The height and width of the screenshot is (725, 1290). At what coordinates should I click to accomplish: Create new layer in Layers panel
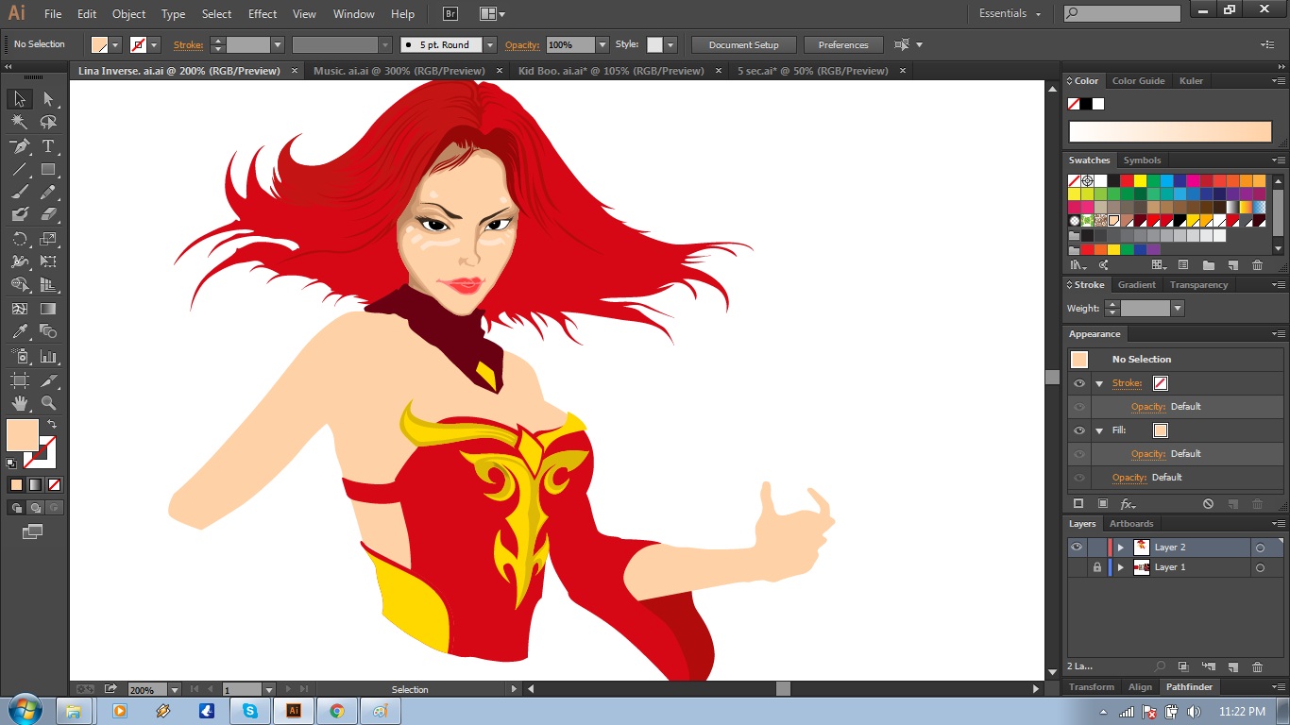(1232, 667)
